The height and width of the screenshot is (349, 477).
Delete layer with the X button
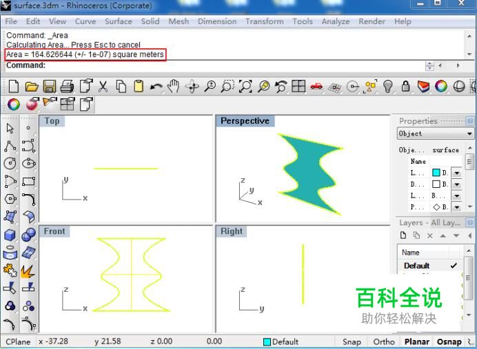[430, 235]
